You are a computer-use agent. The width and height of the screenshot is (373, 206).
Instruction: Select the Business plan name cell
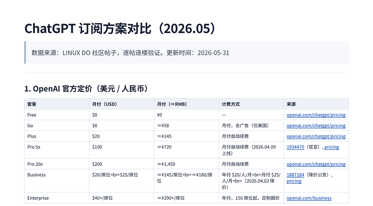tap(57, 181)
